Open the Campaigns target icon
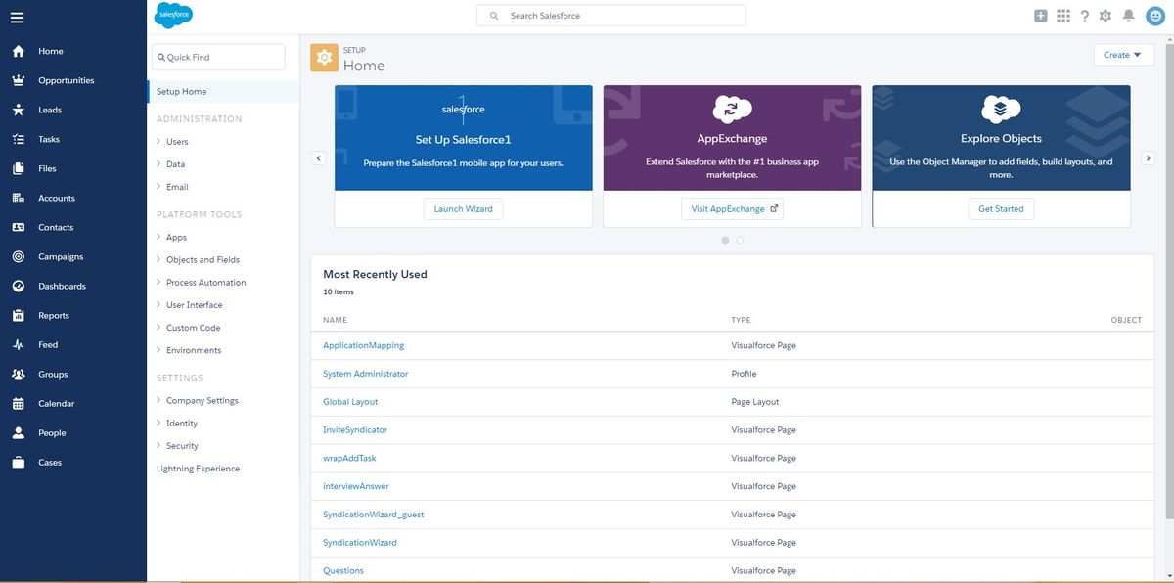The height and width of the screenshot is (583, 1174). pyautogui.click(x=18, y=256)
